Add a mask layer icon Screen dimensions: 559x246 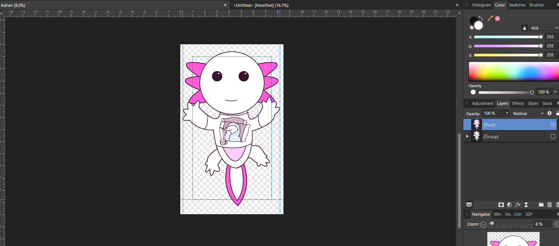(501, 205)
